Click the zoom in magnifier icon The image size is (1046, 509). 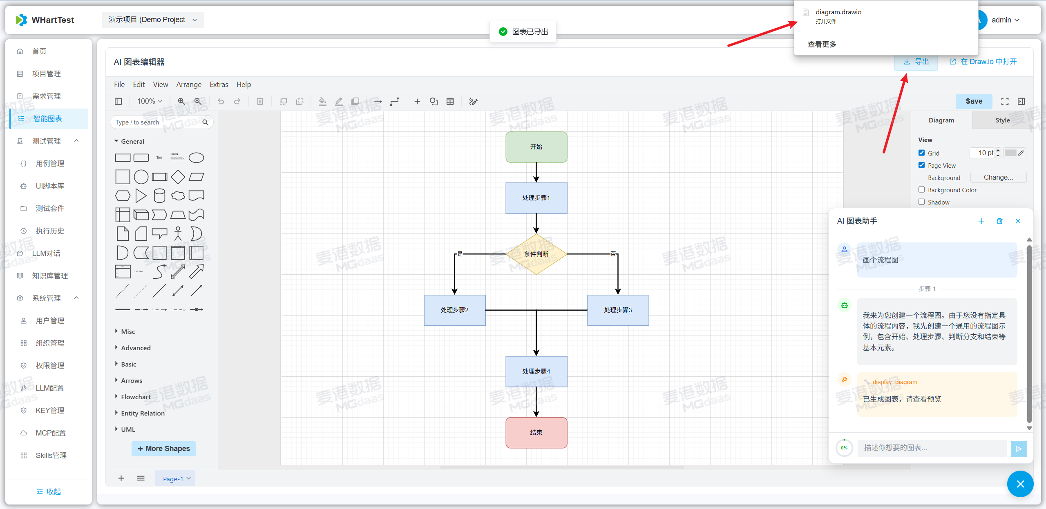[181, 101]
